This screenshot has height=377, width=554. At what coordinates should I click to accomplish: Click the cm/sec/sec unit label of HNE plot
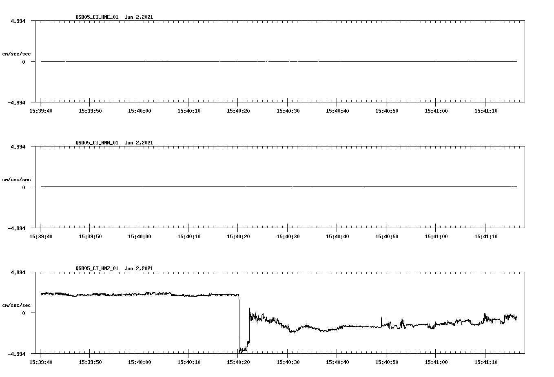point(16,54)
